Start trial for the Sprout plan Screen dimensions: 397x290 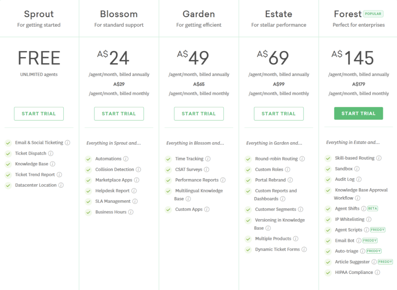pyautogui.click(x=39, y=114)
